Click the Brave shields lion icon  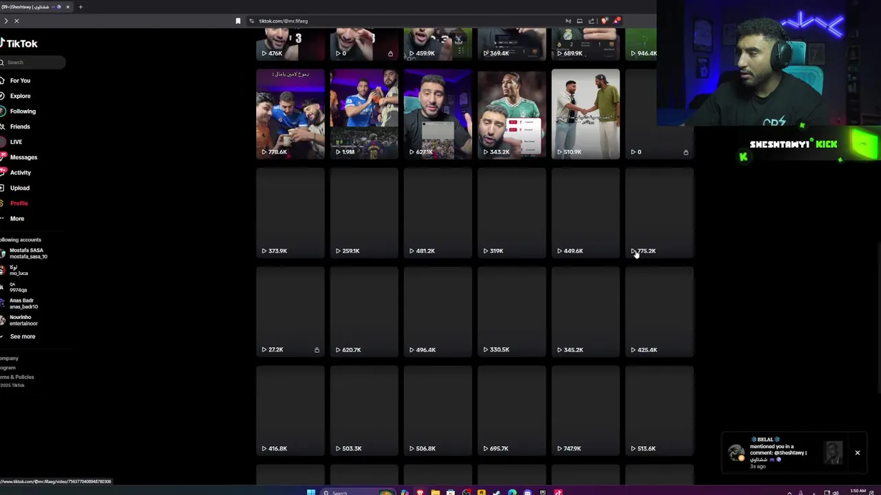604,21
